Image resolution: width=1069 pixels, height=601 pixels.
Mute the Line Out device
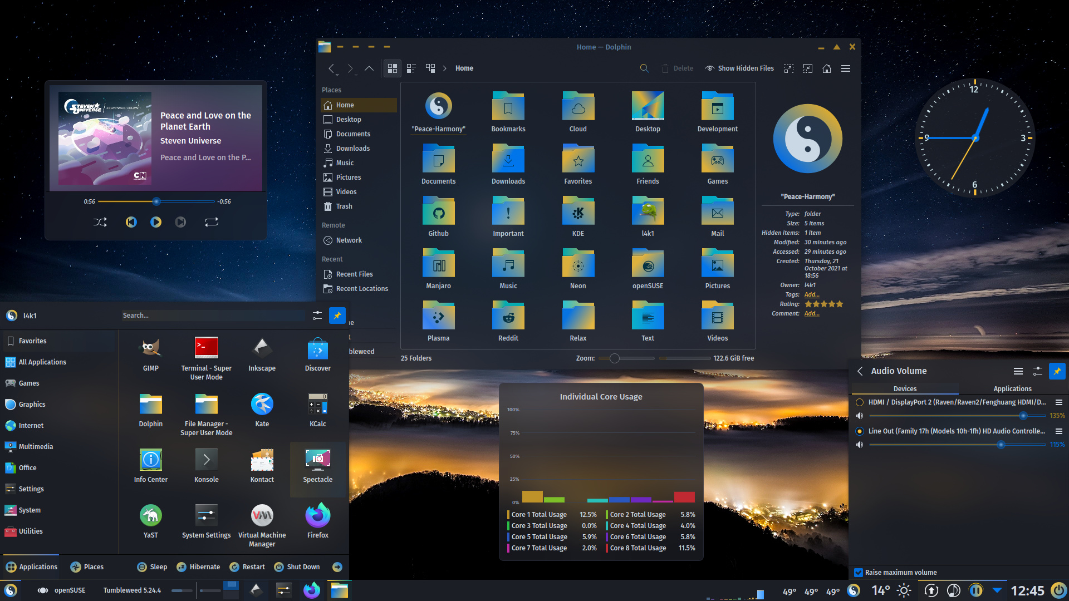coord(860,445)
